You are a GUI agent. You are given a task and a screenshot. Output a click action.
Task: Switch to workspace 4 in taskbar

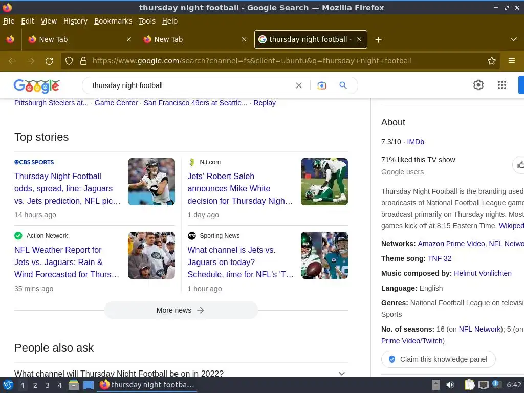click(x=60, y=385)
